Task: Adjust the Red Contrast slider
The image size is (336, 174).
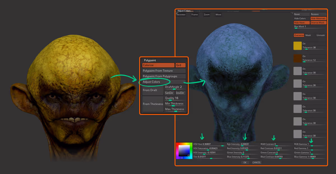Action: 276,149
